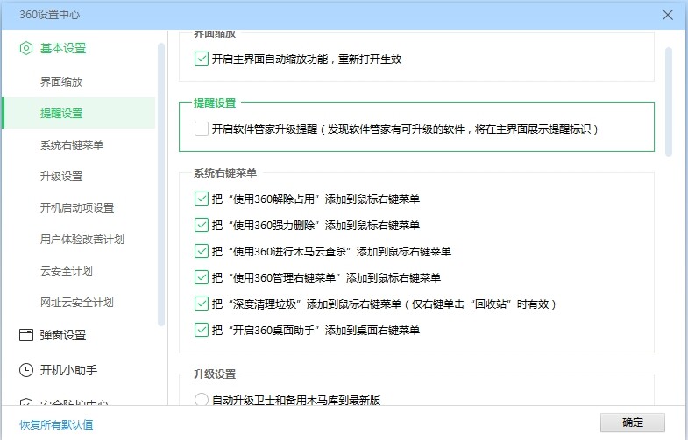
Task: Toggle 使用360进行木马云查杀 checkbox
Action: 201,251
